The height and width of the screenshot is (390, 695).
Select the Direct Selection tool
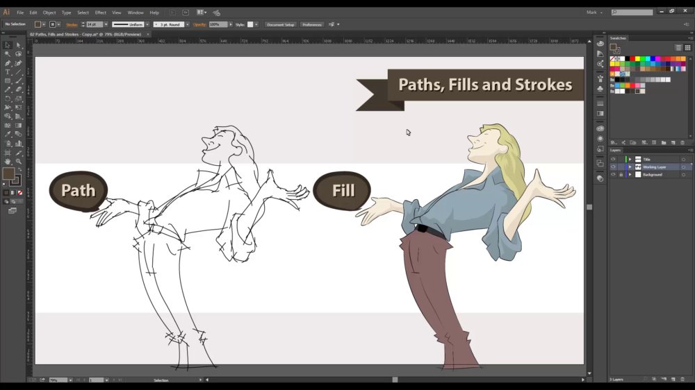19,45
